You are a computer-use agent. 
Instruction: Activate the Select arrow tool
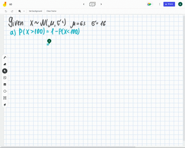(5, 71)
